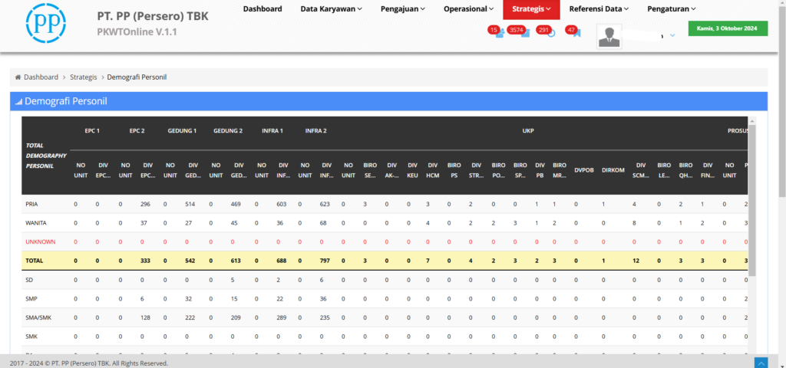Select the active Strategis menu tab

point(531,9)
